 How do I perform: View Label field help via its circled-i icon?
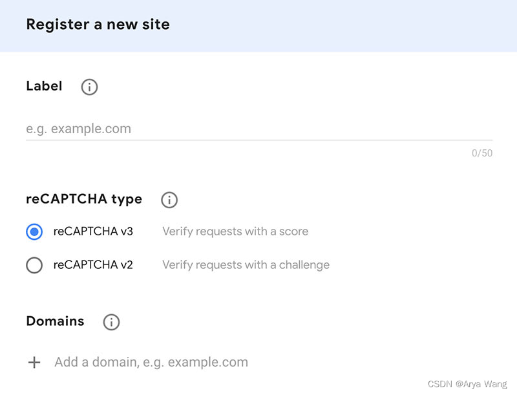click(89, 87)
